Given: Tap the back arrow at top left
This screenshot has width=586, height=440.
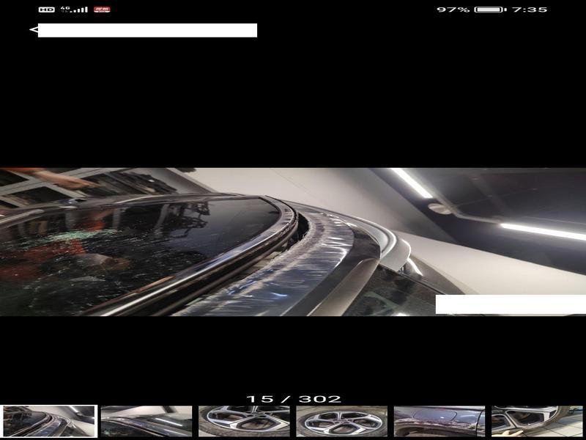Looking at the screenshot, I should click(x=33, y=30).
